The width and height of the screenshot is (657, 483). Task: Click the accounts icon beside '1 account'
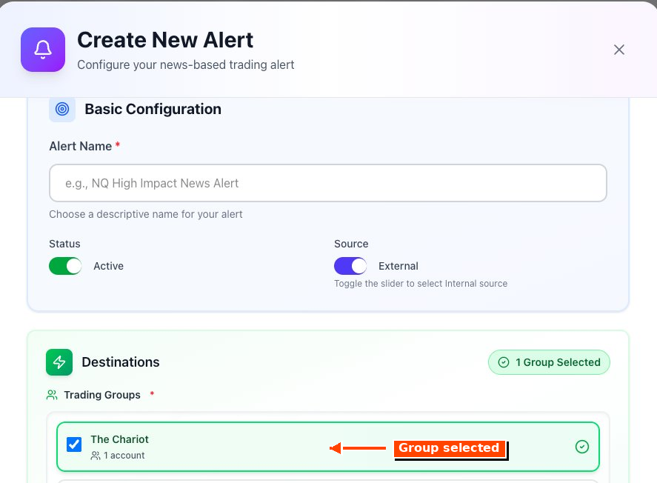point(96,456)
